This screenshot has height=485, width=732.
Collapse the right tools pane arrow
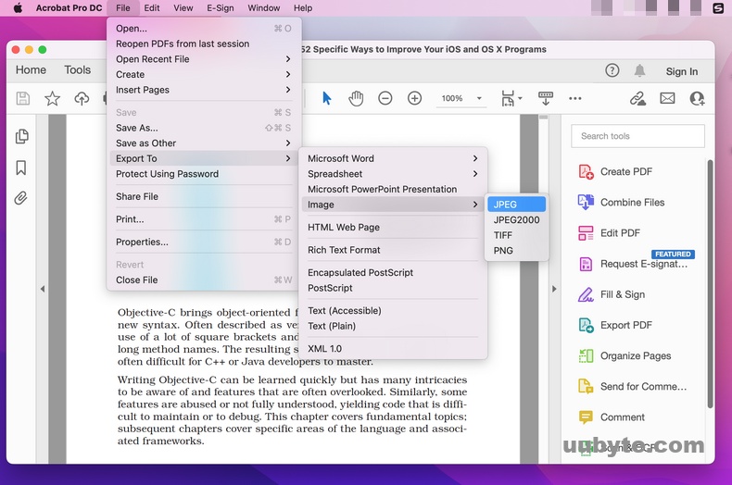[x=554, y=289]
